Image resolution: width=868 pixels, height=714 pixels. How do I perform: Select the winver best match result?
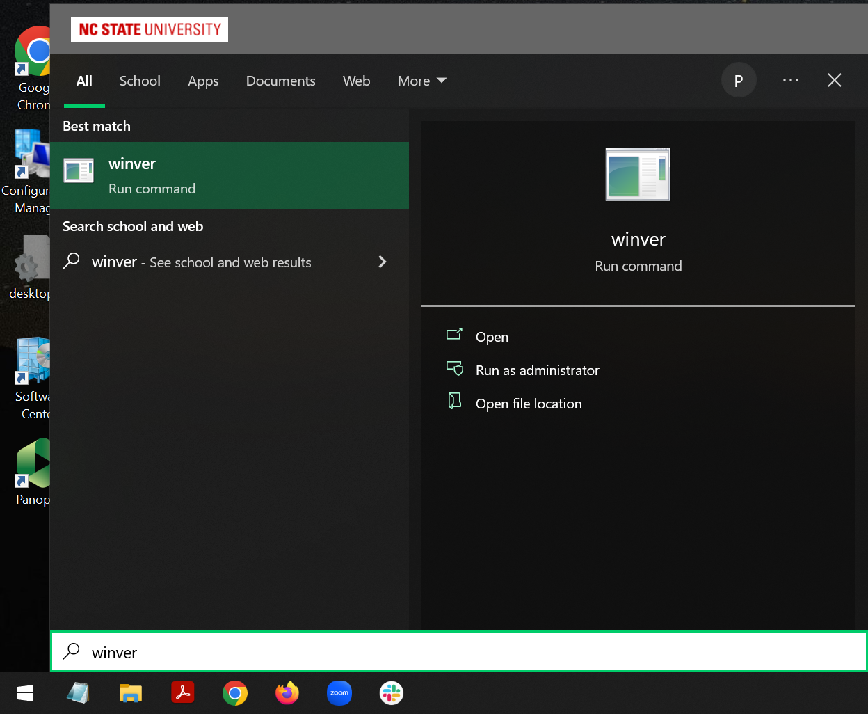230,175
